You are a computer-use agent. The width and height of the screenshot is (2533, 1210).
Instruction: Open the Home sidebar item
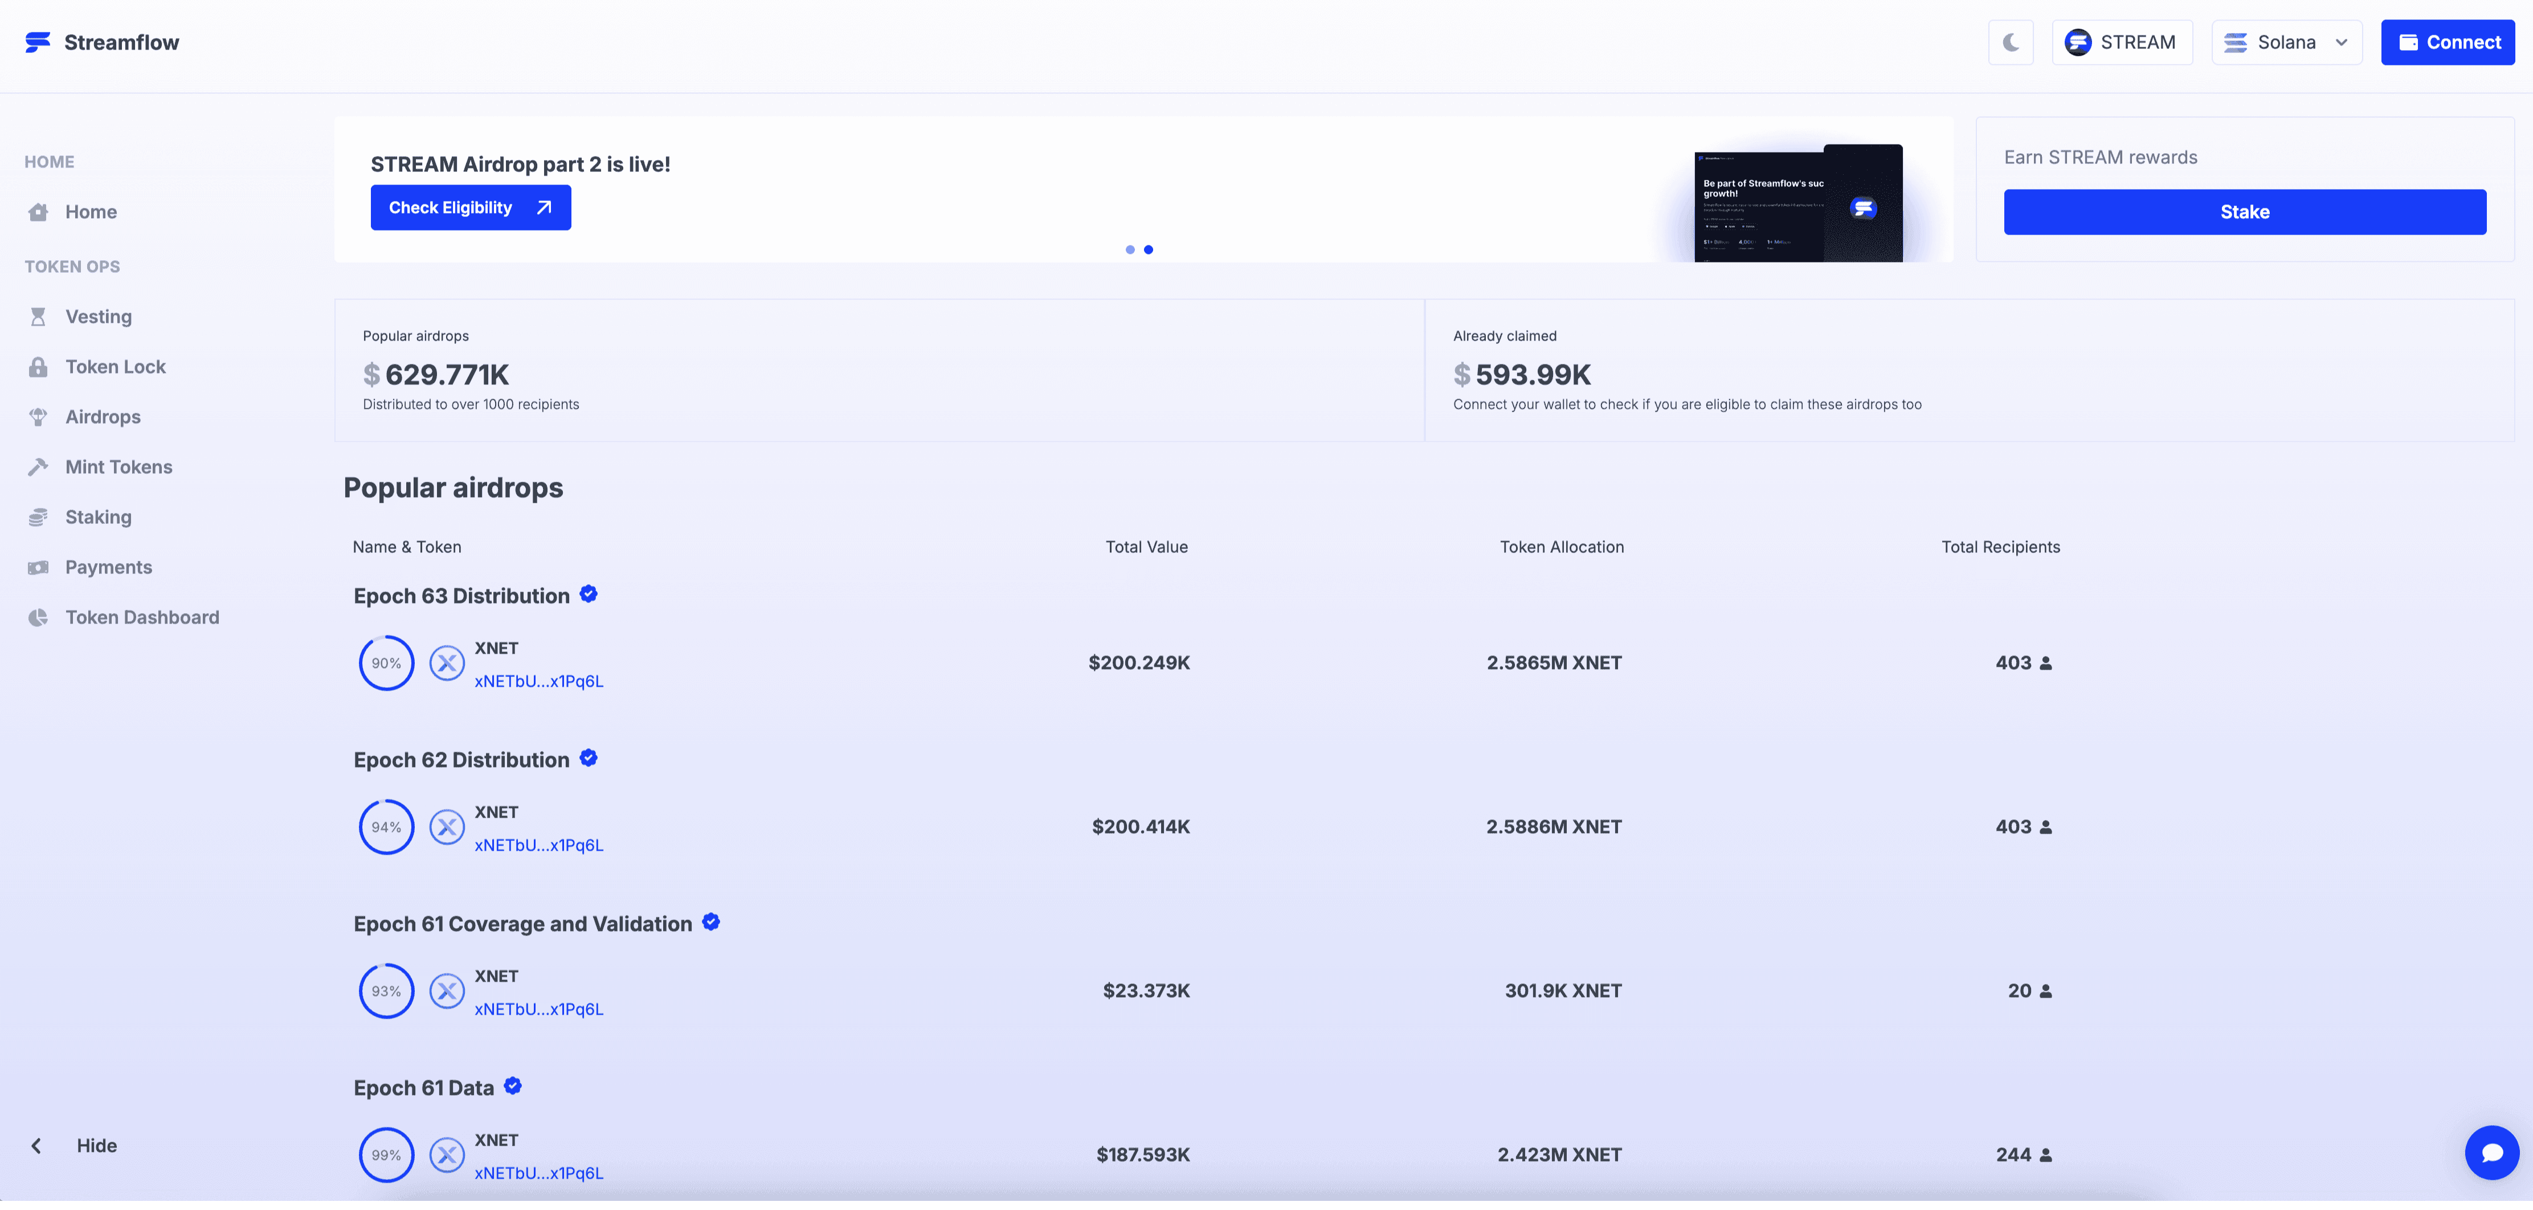click(x=92, y=211)
